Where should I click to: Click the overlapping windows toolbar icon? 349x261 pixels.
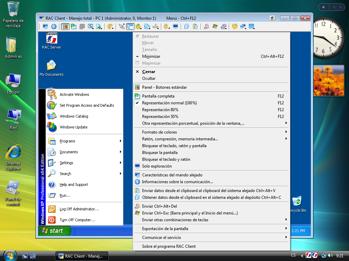[130, 27]
